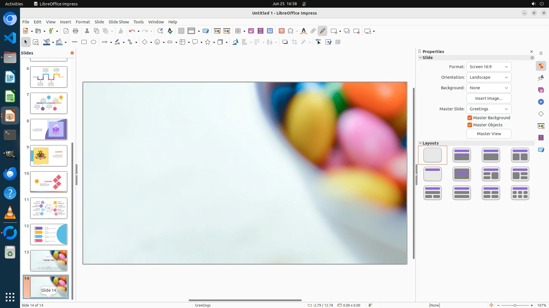The width and height of the screenshot is (549, 308).
Task: Open the Format dropdown showing Screen 16:9
Action: (489, 67)
